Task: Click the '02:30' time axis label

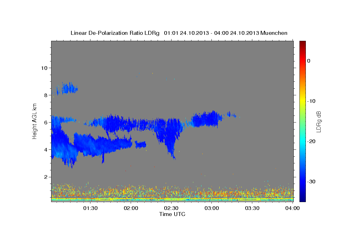Action: 171,208
